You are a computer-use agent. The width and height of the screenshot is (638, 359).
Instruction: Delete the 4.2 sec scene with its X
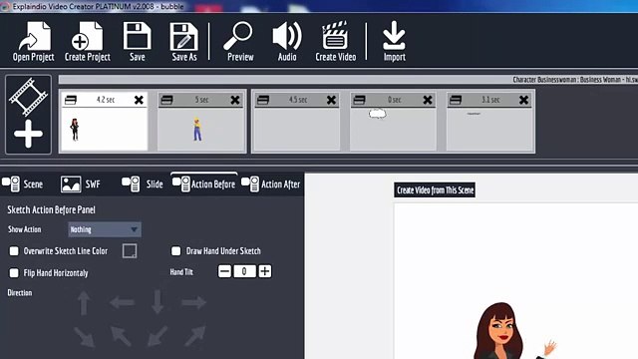click(139, 100)
